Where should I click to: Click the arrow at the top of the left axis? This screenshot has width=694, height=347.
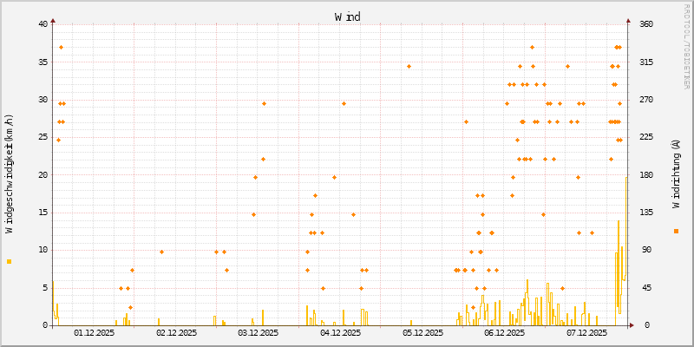click(52, 20)
